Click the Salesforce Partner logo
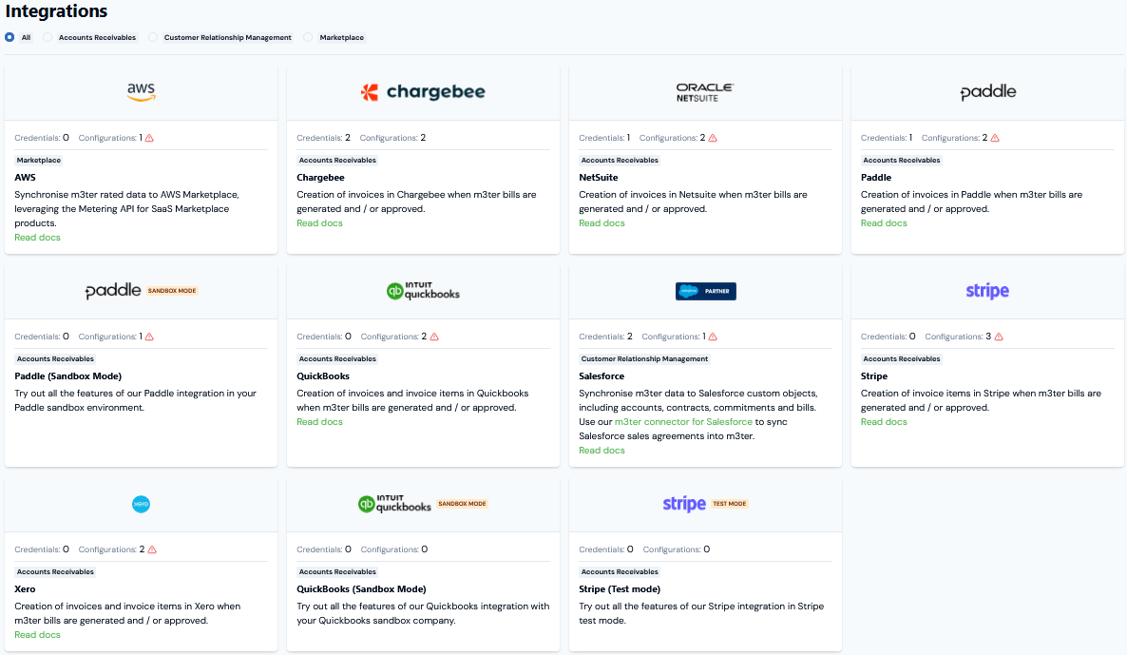The image size is (1127, 655). point(705,291)
